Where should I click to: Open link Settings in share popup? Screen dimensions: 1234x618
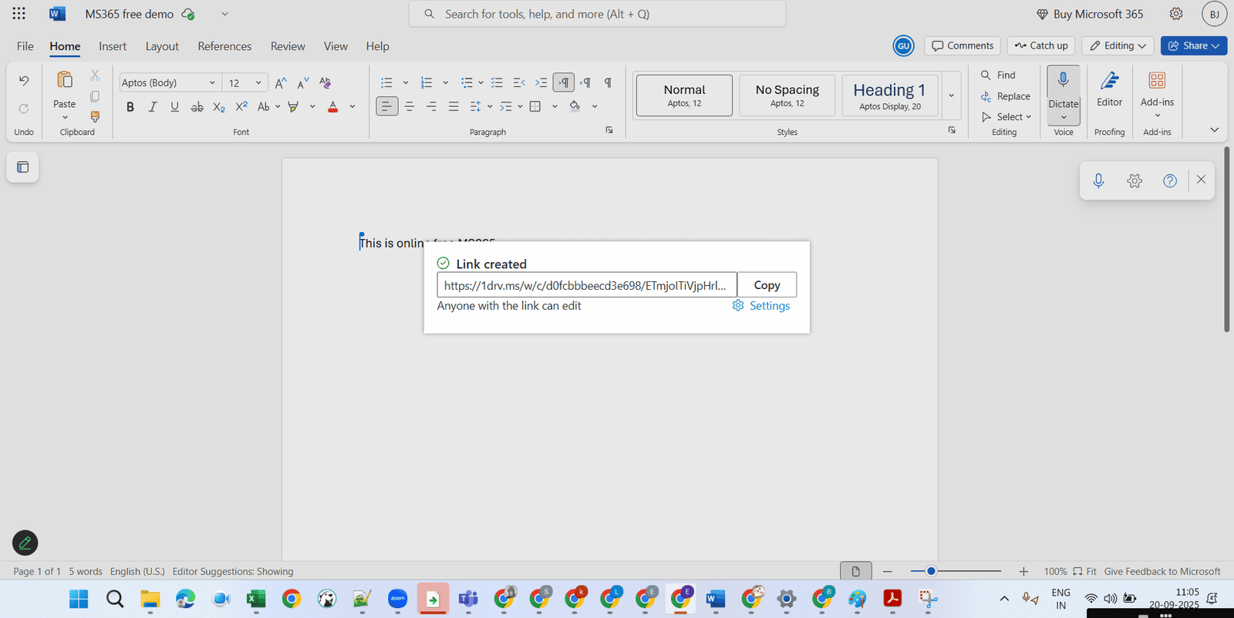761,306
